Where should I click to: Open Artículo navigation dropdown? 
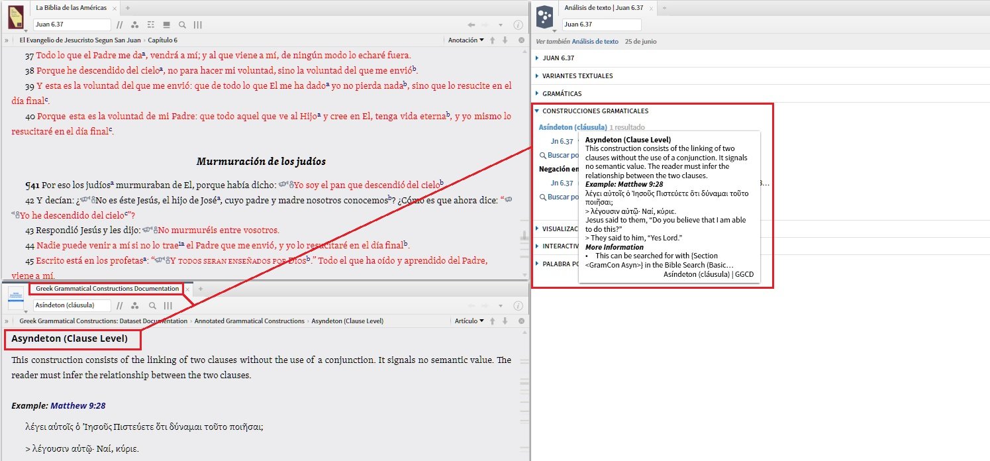[x=470, y=321]
